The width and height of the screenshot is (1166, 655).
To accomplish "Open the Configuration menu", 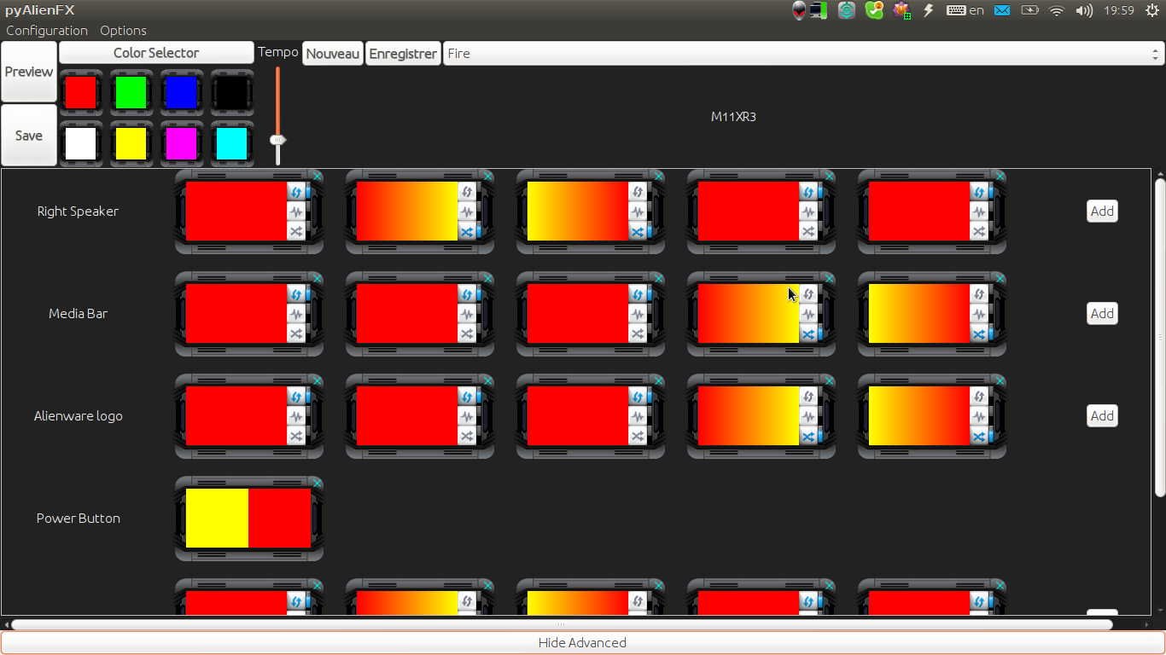I will 47,31.
